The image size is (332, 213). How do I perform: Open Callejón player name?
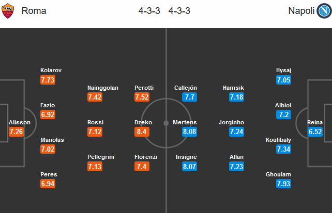pyautogui.click(x=186, y=88)
